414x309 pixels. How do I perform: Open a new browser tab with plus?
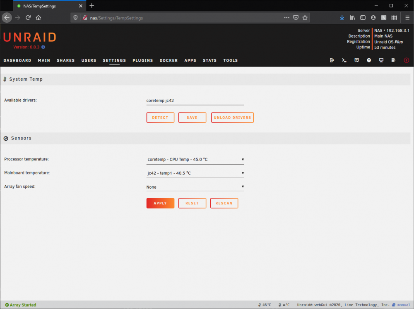pyautogui.click(x=92, y=5)
